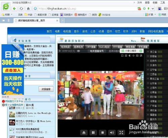
Task: Close the current browser tab
Action: click(x=57, y=21)
